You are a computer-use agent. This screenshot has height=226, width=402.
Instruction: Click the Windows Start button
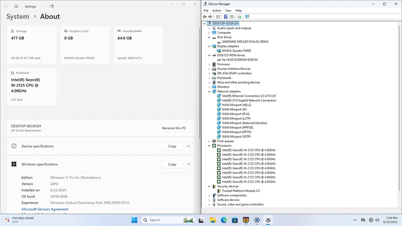point(134,220)
